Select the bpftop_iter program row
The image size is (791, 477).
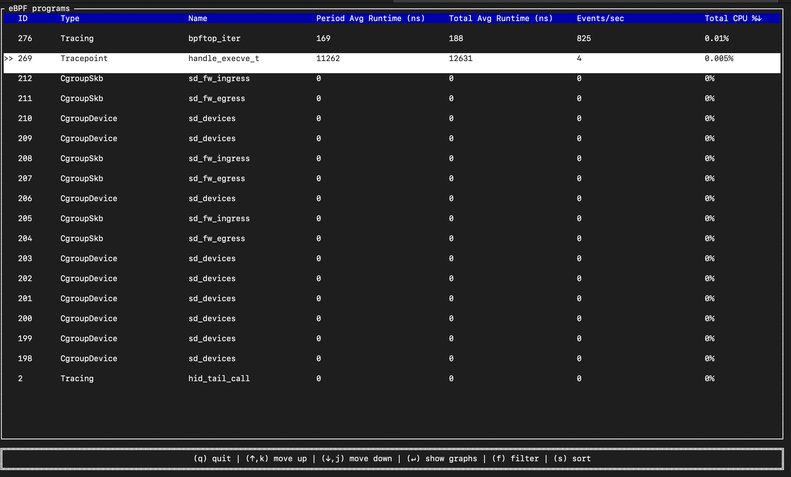(x=214, y=38)
